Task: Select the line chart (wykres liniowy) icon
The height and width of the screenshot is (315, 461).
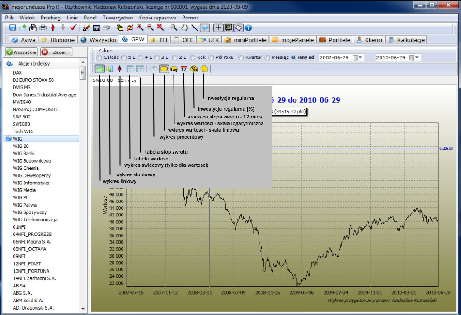Action: tap(100, 69)
